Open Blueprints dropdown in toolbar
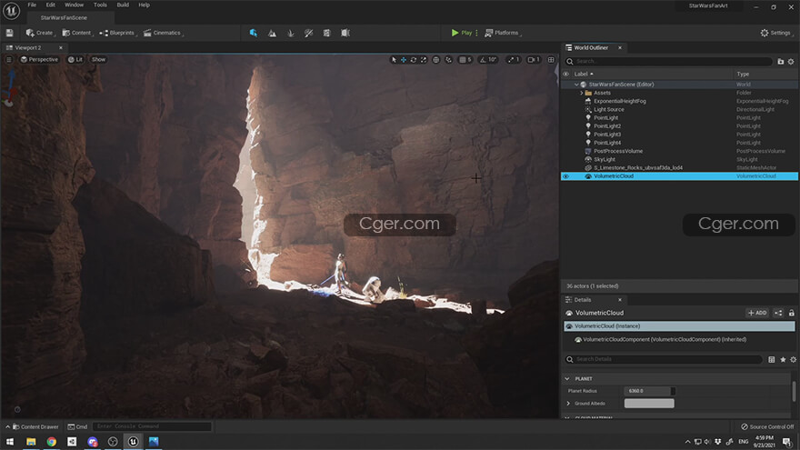The width and height of the screenshot is (800, 450). 118,33
